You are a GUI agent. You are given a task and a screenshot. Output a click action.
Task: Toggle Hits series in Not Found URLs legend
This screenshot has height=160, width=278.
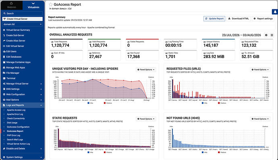tap(205, 152)
